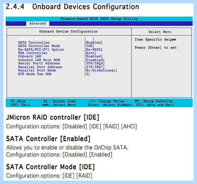197x184 pixels.
Task: Change the [Auto] value of HDA Controller
Action: click(x=90, y=53)
